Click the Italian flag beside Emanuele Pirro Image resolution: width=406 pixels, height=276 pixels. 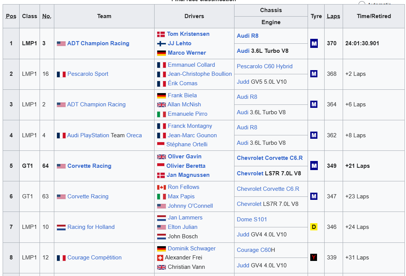[x=161, y=114]
